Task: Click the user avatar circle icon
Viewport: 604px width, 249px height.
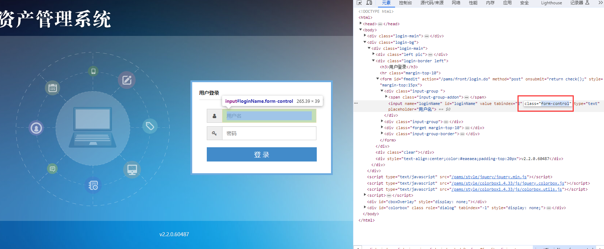Action: pos(36,128)
